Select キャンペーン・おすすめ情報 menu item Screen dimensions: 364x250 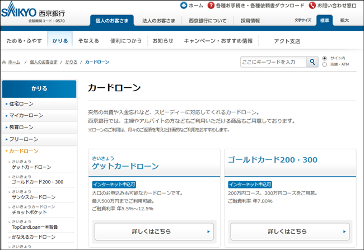(x=218, y=41)
